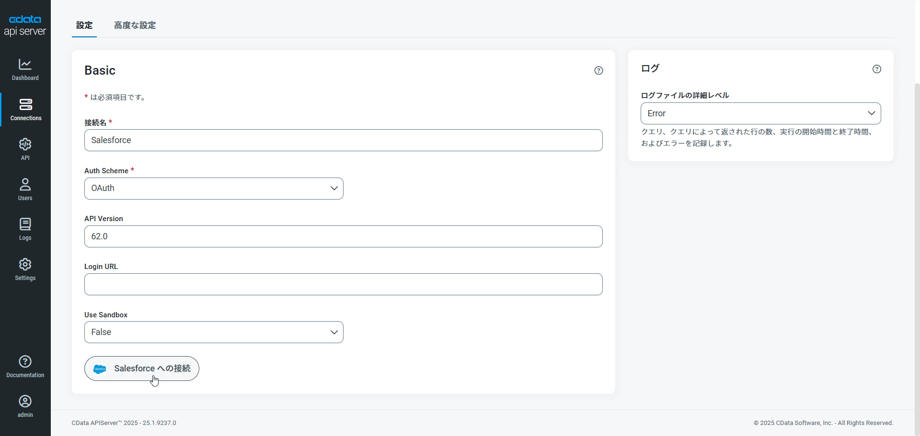Screen dimensions: 920x436
Task: Open the Settings gear icon
Action: tap(25, 265)
